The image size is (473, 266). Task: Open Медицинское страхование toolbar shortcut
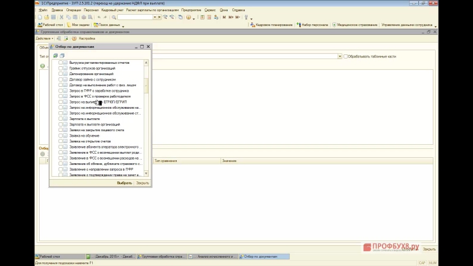pyautogui.click(x=354, y=25)
